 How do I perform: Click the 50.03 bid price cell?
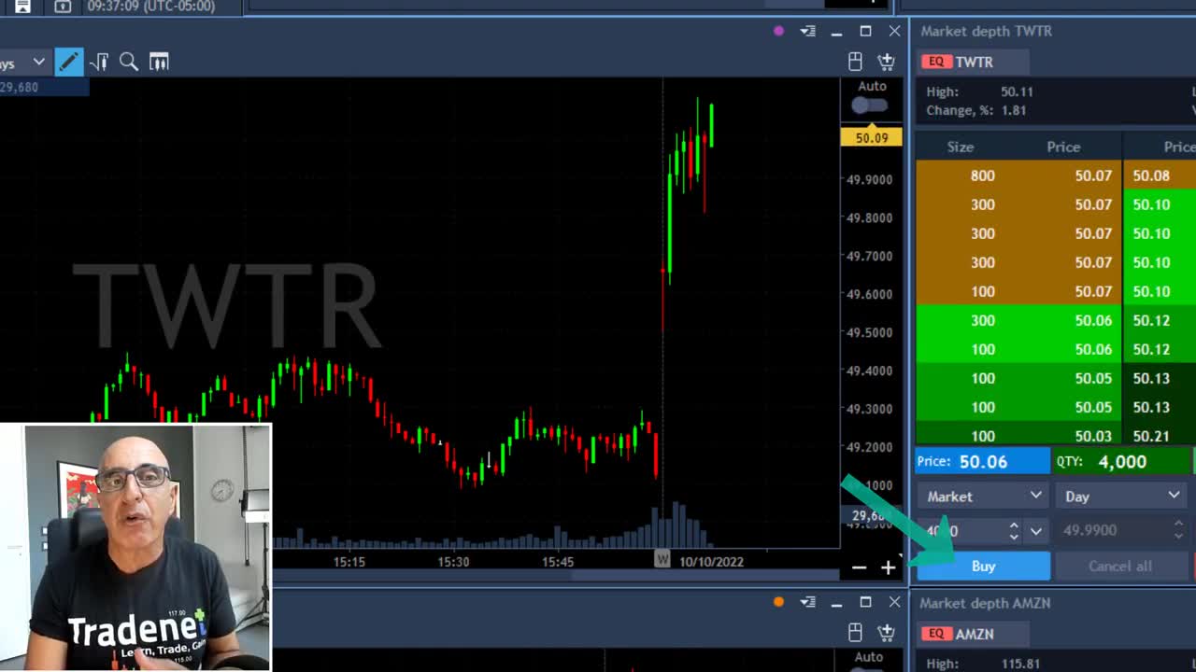(x=1093, y=436)
